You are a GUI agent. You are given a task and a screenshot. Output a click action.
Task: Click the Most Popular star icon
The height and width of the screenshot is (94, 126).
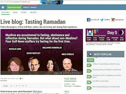tap(91, 54)
